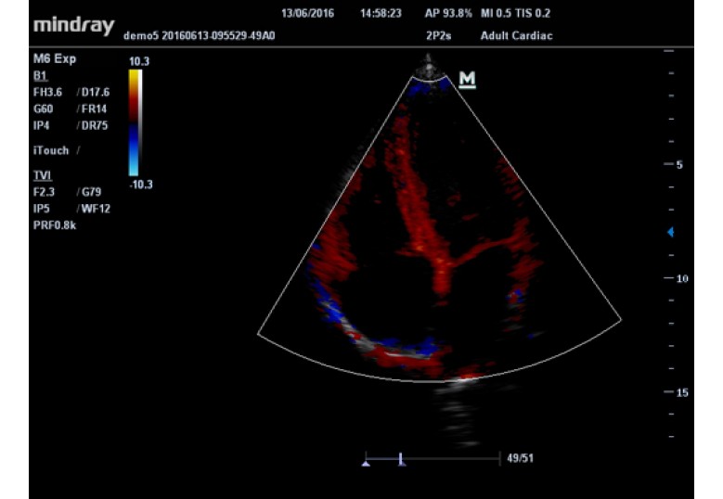Image resolution: width=723 pixels, height=499 pixels.
Task: Click the IP4 image processing value
Action: click(x=41, y=125)
